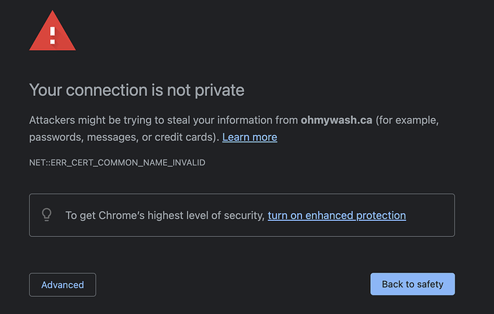Click the NET::ERR_CERT_COMMON_NAME_INVALID error code
The height and width of the screenshot is (314, 494).
point(117,163)
